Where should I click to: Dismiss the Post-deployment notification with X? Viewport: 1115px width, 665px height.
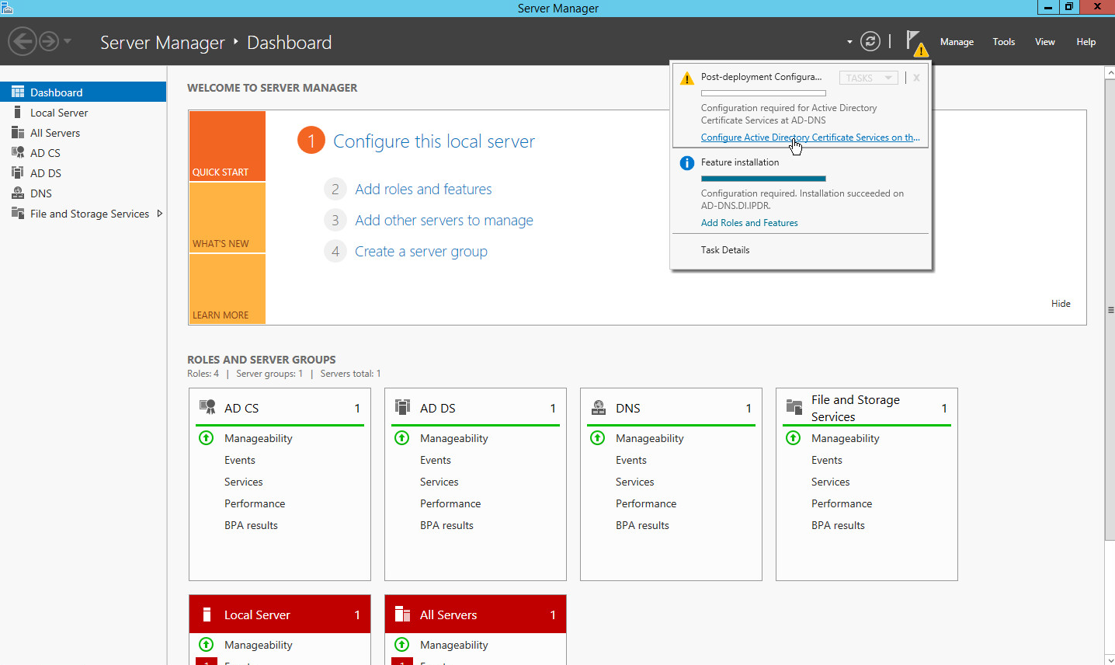(x=916, y=78)
